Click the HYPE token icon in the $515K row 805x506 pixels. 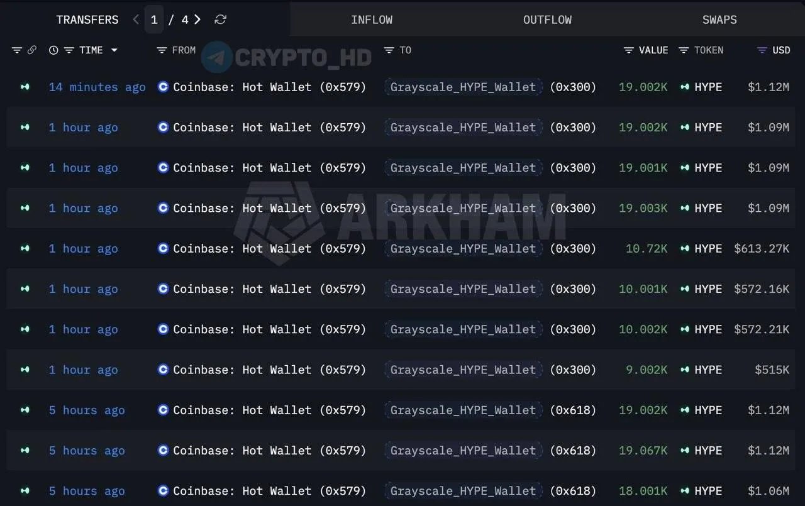click(685, 370)
